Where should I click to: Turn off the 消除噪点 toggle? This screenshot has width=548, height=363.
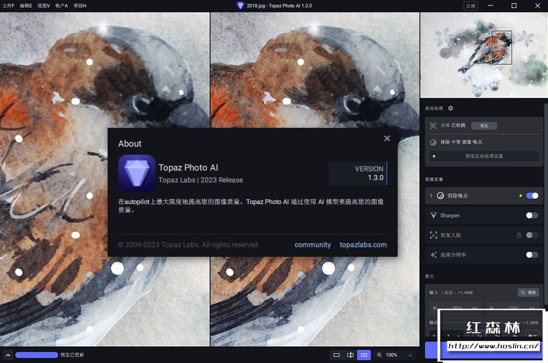[532, 196]
